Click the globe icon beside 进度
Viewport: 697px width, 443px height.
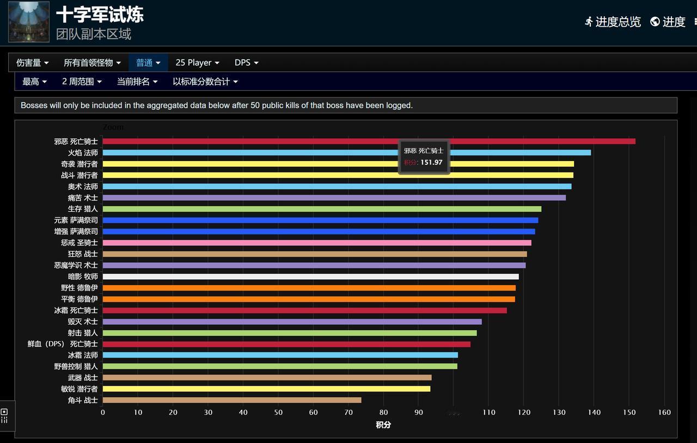655,22
